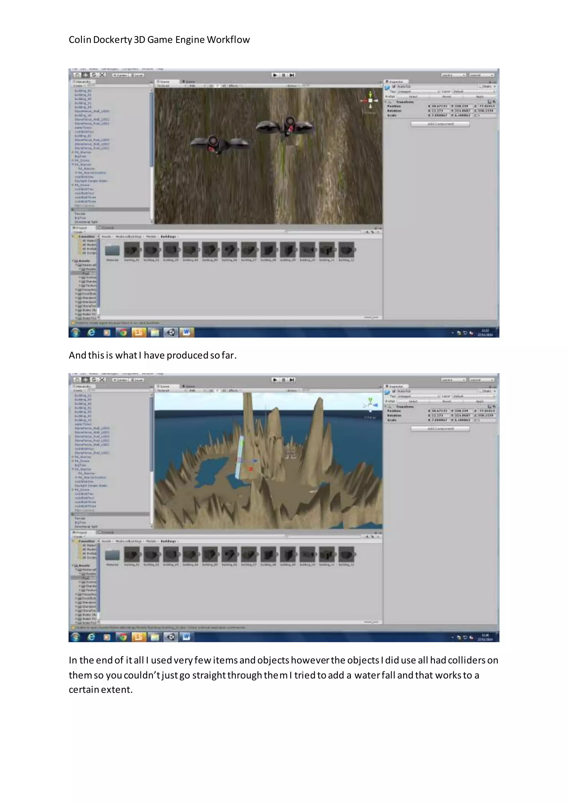Click the prefab Select button in the drone Inspector
Image resolution: width=568 pixels, height=803 pixels.
413,96
